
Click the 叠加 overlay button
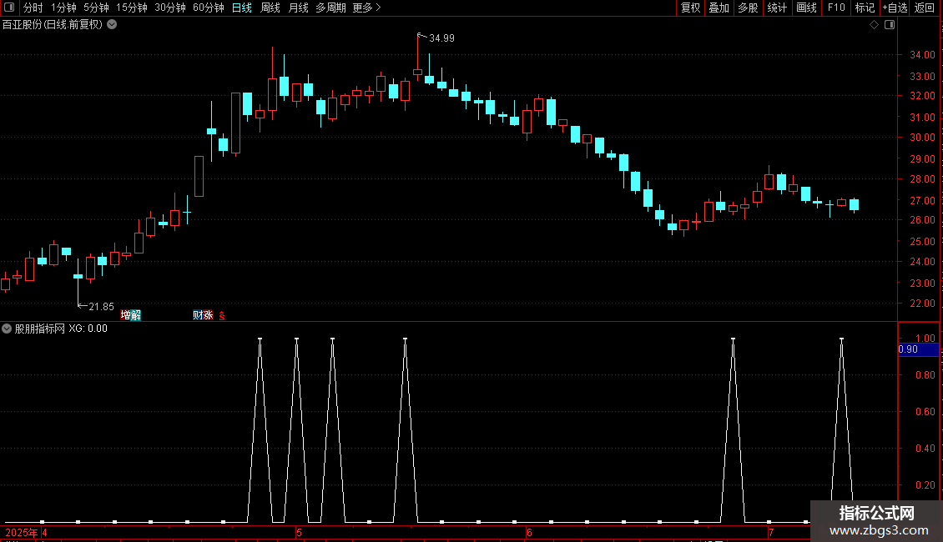click(x=719, y=8)
